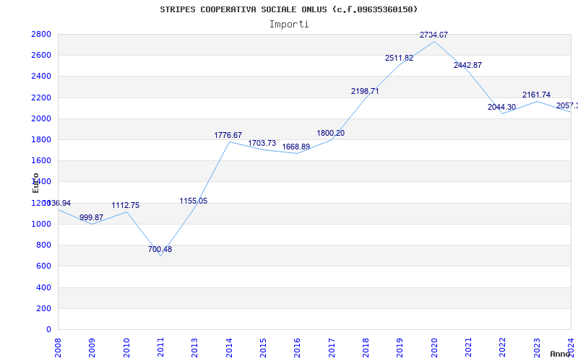This screenshot has height=361, width=578.
Task: Click the 2400 value on the Euro axis
Action: coord(41,77)
